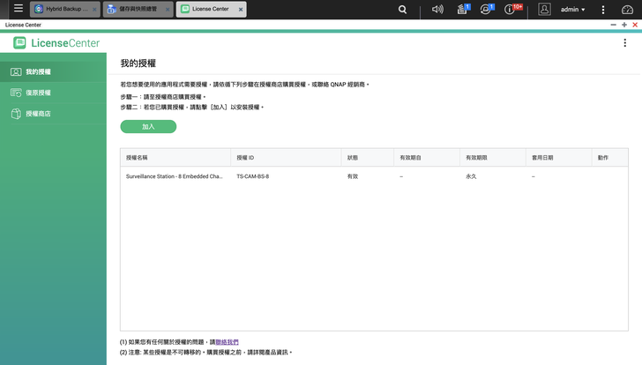Expand the admin user dropdown
The height and width of the screenshot is (365, 642).
pyautogui.click(x=573, y=10)
